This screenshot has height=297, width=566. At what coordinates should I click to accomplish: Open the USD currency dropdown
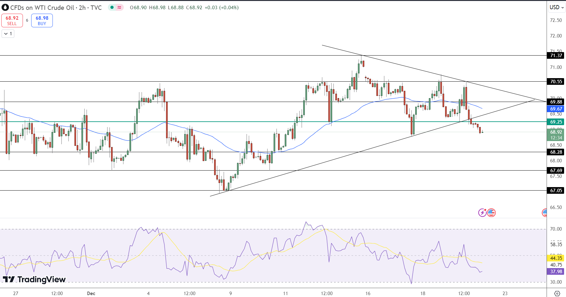point(556,7)
